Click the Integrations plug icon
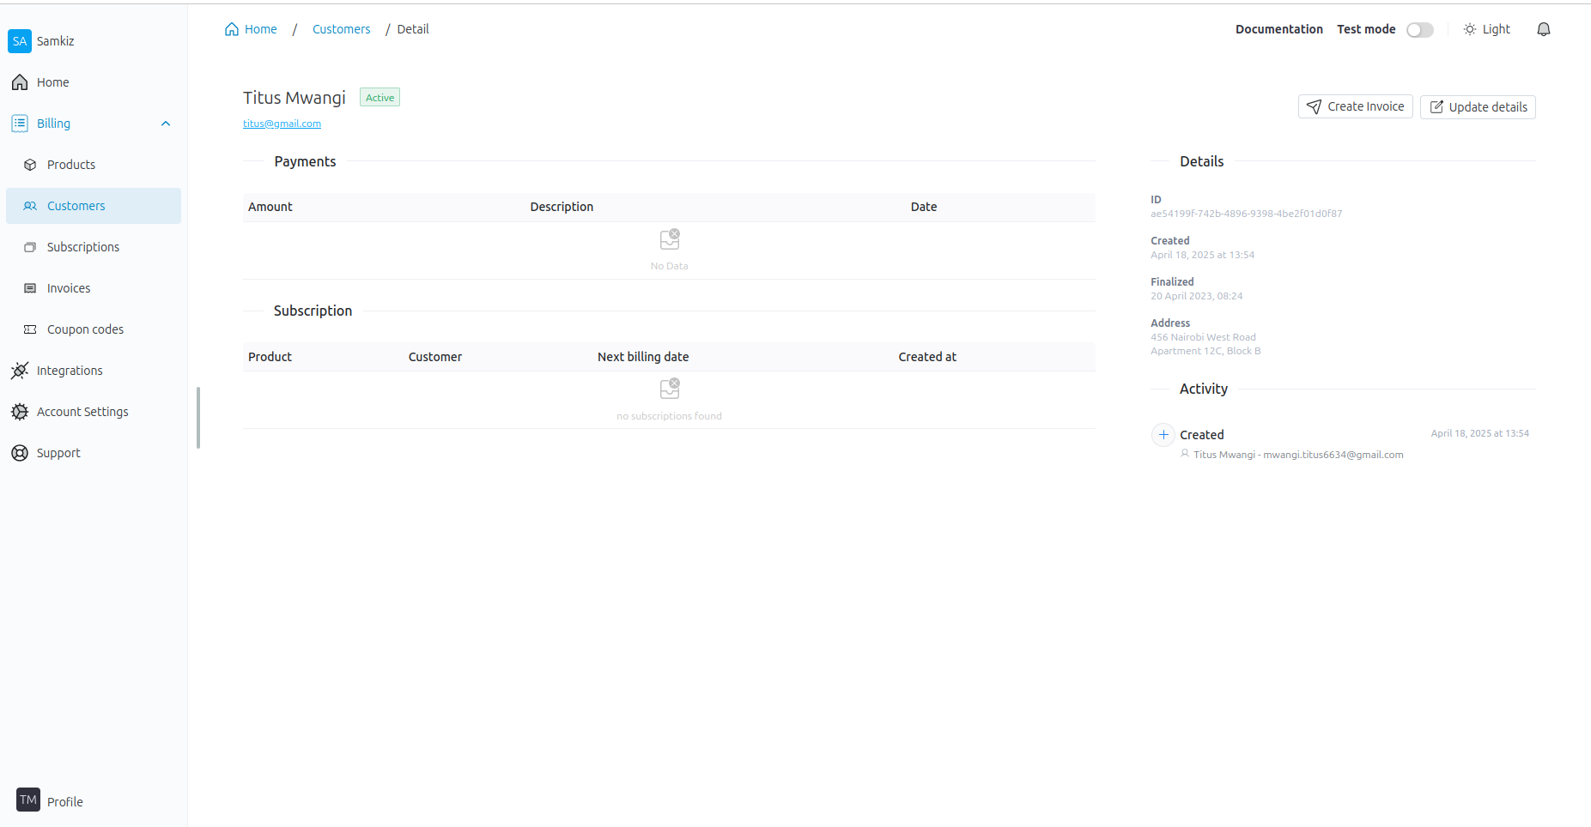Screen dimensions: 1591x827 tap(20, 371)
